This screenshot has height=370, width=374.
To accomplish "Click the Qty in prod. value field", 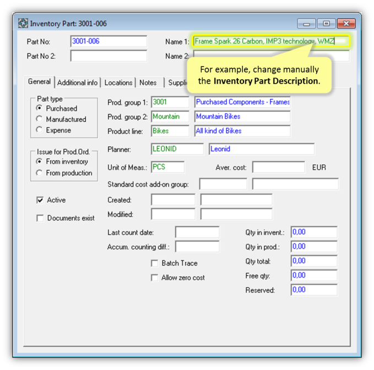I will [314, 247].
